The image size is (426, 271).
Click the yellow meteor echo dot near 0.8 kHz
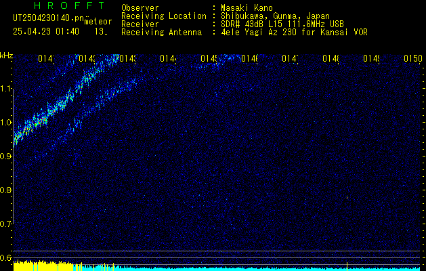pyautogui.click(x=347, y=197)
